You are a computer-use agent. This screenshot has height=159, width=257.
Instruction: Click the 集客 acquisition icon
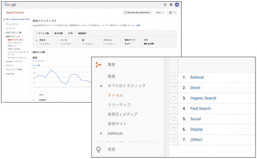click(x=98, y=64)
